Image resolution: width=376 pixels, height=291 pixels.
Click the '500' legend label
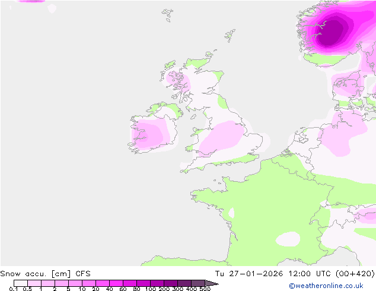205,289
